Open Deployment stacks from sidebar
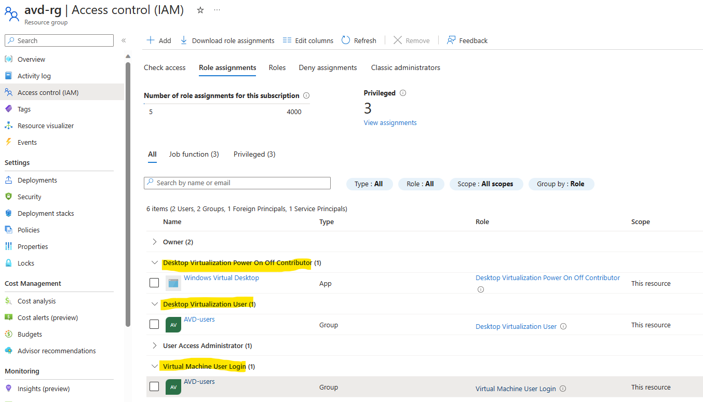The height and width of the screenshot is (402, 703). [46, 213]
